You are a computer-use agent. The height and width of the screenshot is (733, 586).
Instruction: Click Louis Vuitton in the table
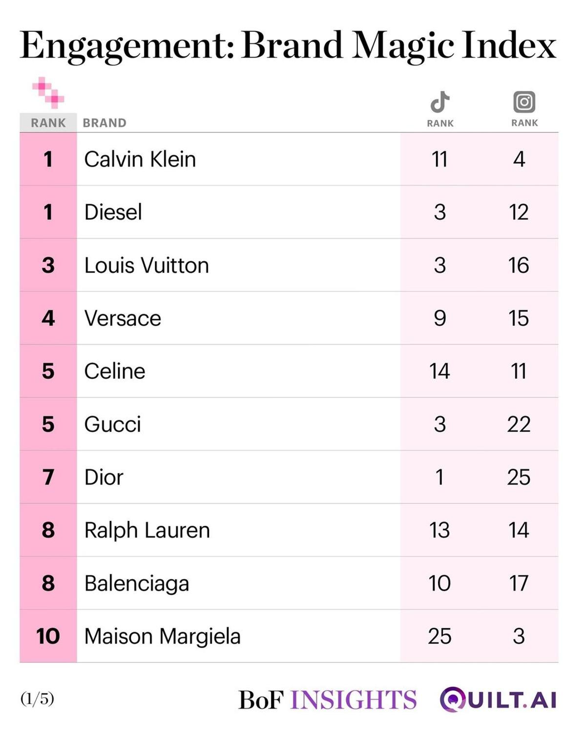coord(146,265)
